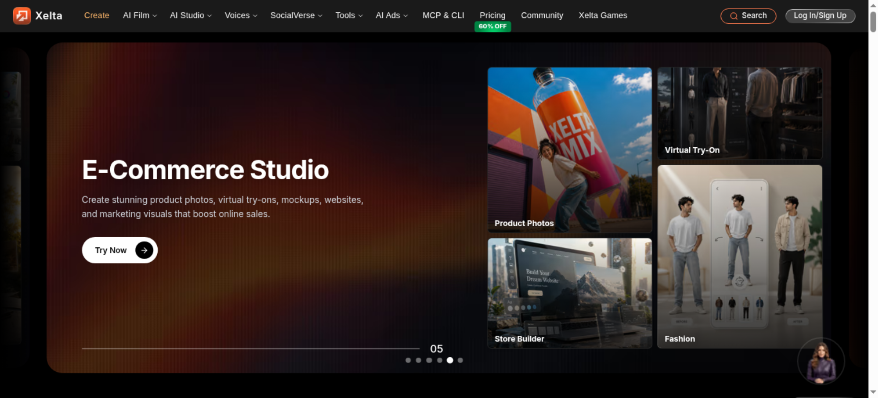Click the Try Now button
The height and width of the screenshot is (398, 878).
pos(120,250)
